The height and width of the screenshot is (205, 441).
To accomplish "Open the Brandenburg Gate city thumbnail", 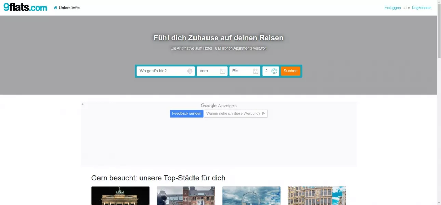I will click(120, 195).
